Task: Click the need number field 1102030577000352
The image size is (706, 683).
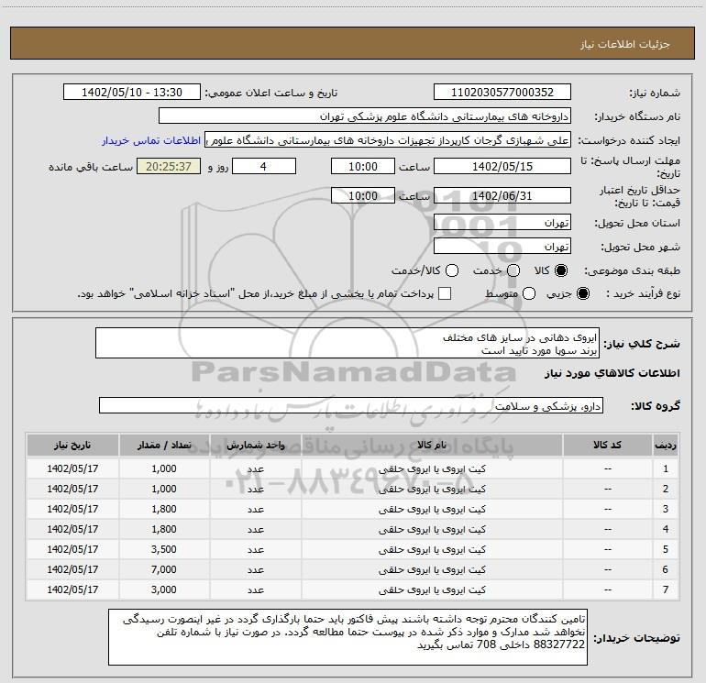Action: (x=502, y=93)
